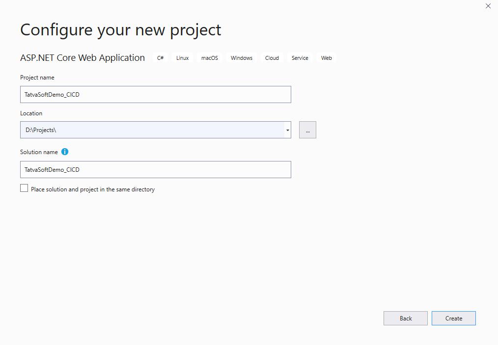Viewport: 498px width, 345px height.
Task: Browse for a folder with the ellipsis button
Action: coord(307,130)
